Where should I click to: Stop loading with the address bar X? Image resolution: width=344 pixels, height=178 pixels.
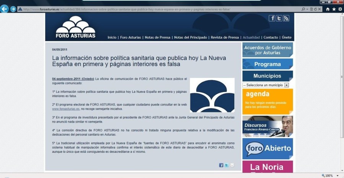320,9
